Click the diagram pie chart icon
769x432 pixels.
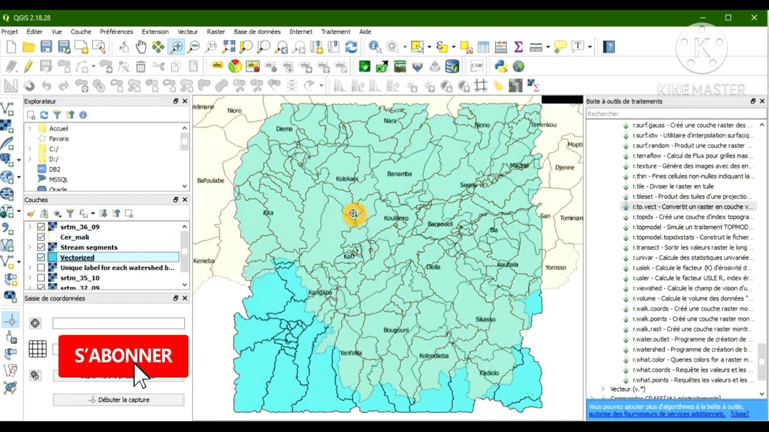tap(235, 67)
